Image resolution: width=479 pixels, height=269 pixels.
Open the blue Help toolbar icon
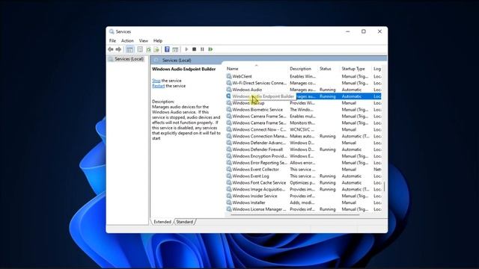(167, 49)
